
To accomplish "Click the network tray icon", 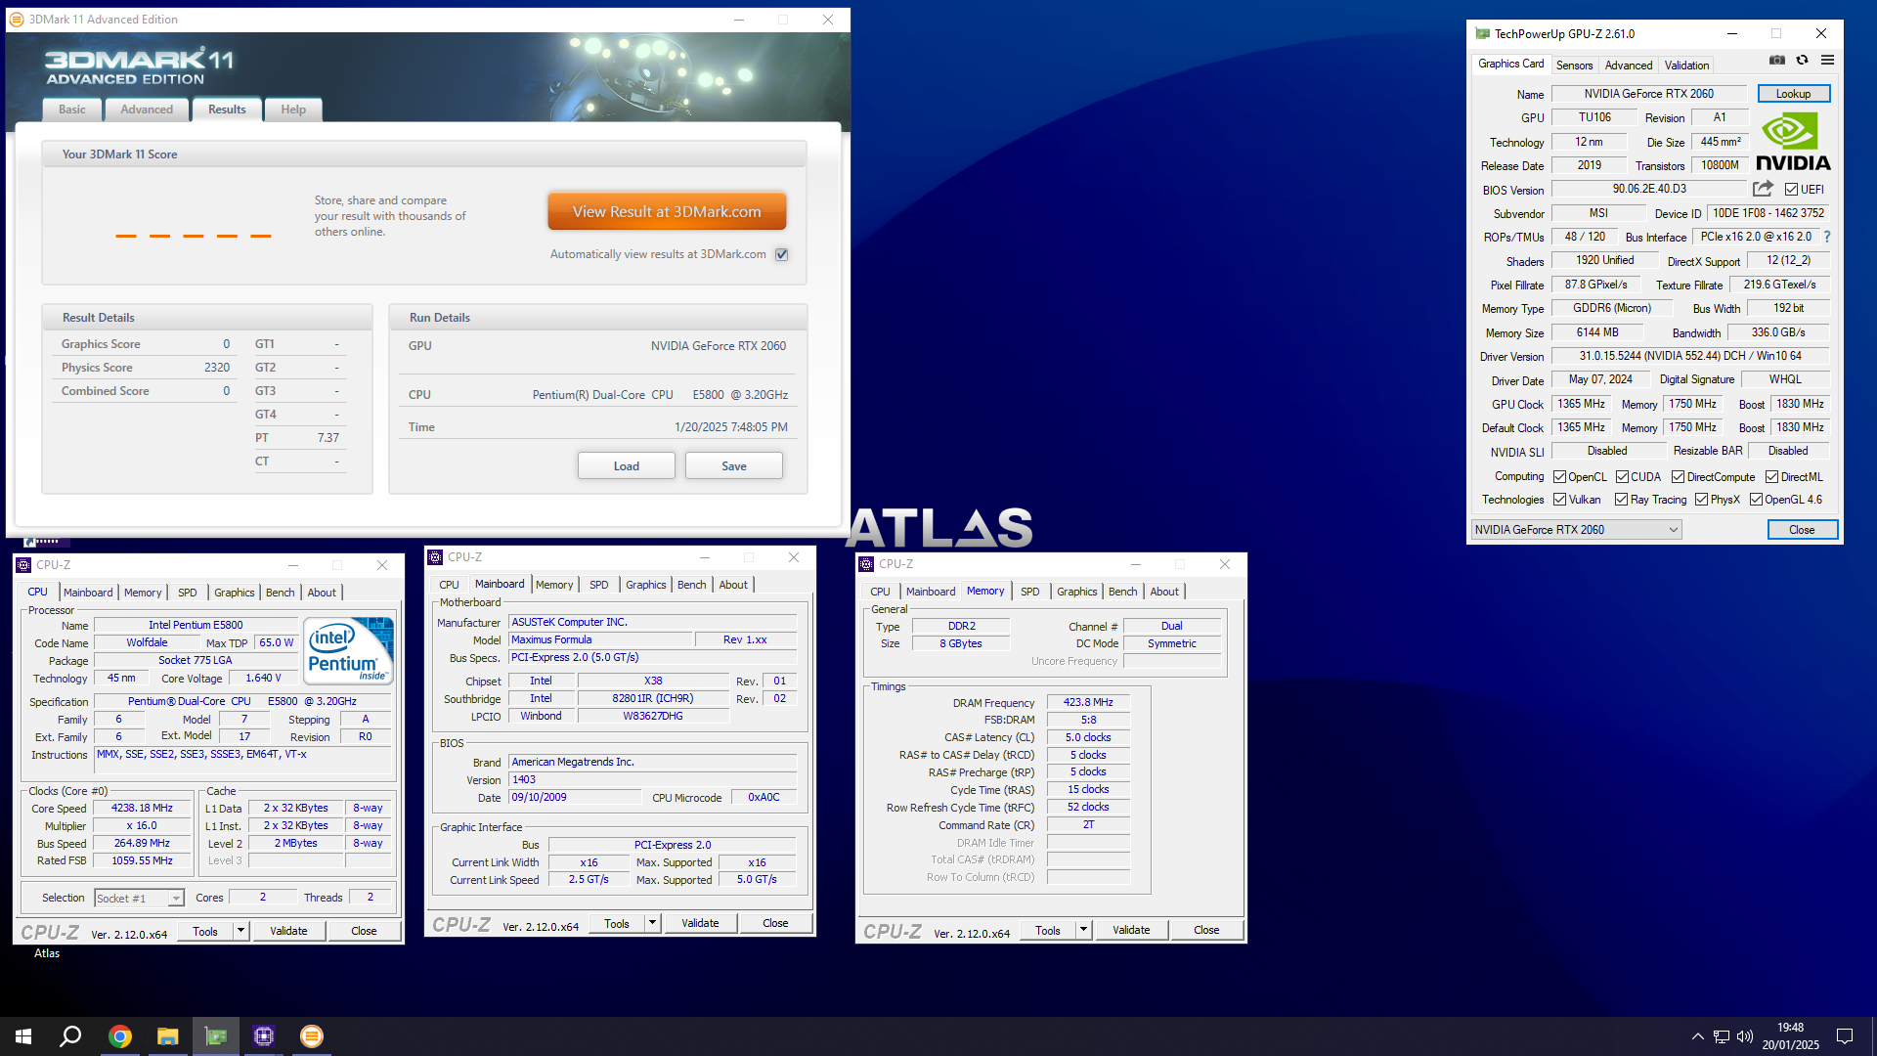I will (x=1722, y=1036).
